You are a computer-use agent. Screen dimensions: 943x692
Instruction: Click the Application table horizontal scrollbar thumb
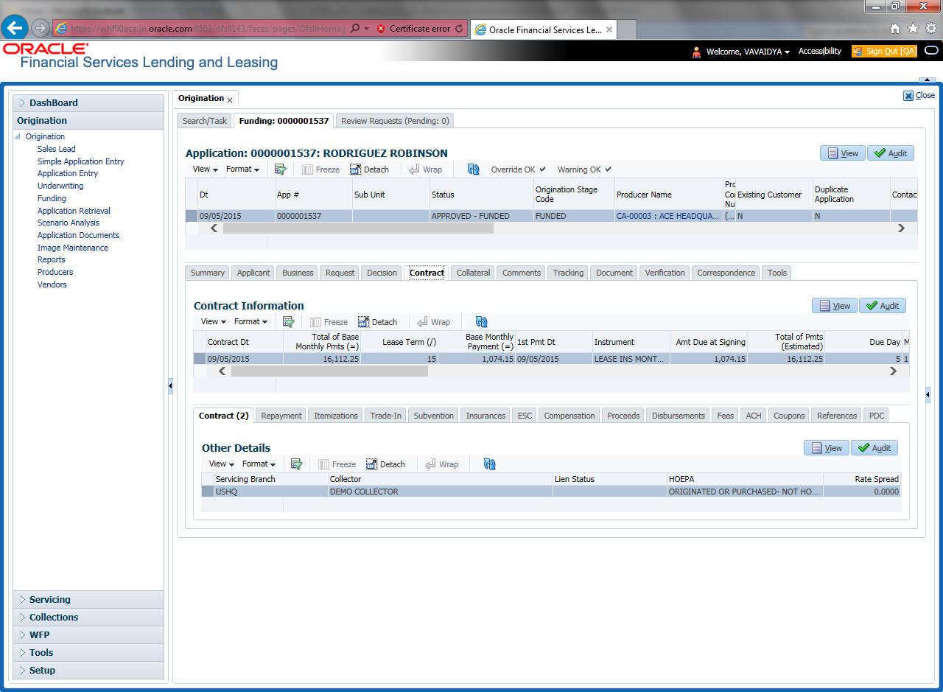[358, 228]
